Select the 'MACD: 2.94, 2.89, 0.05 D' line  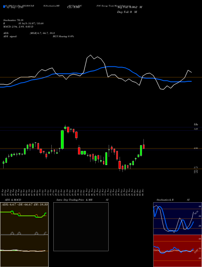click(18, 27)
